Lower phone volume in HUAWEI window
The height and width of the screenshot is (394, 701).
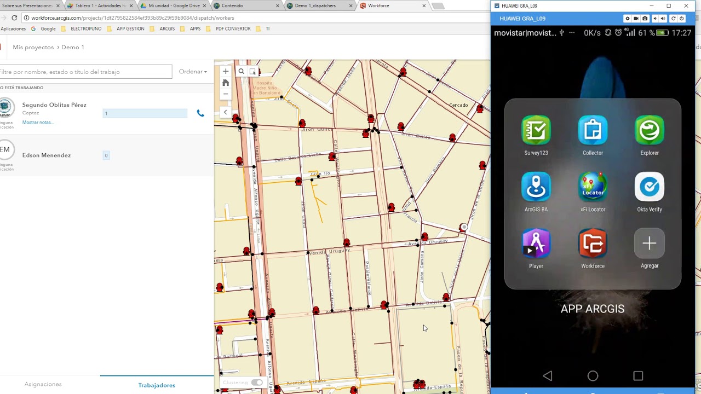coord(655,19)
